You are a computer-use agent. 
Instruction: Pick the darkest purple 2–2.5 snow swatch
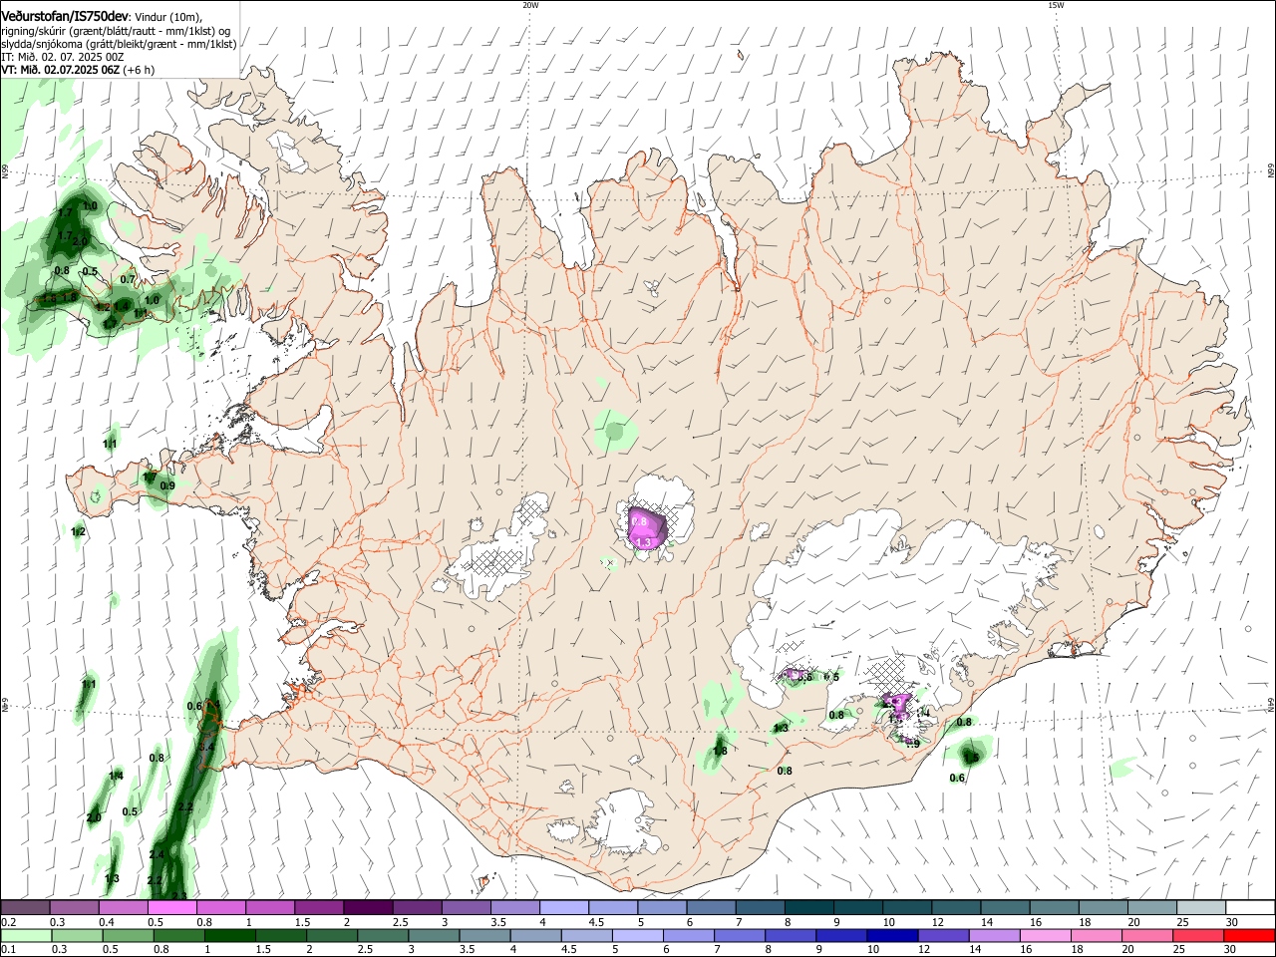(x=368, y=907)
